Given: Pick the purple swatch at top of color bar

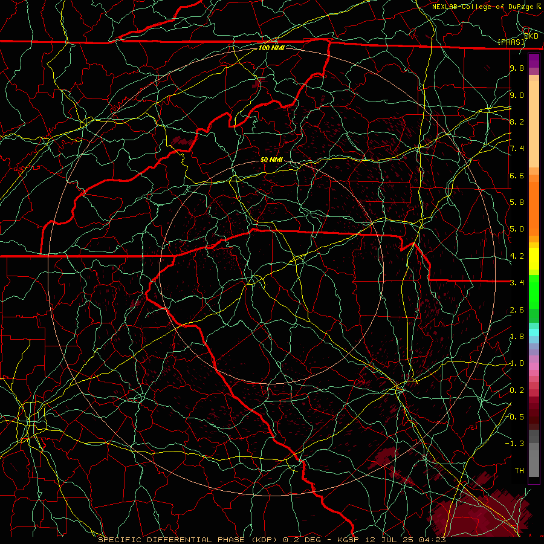Looking at the screenshot, I should click(534, 60).
